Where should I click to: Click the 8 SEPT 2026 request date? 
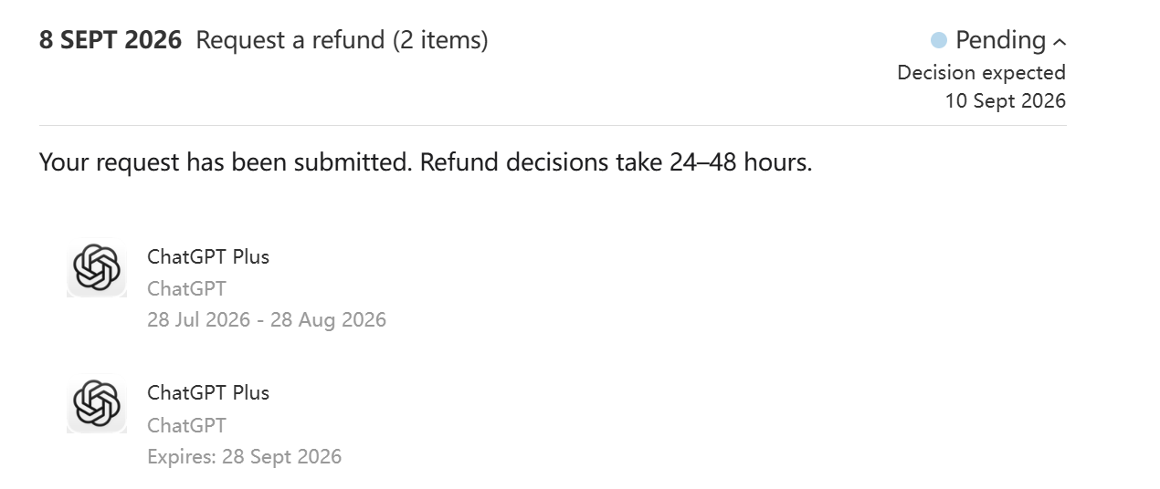pos(111,40)
